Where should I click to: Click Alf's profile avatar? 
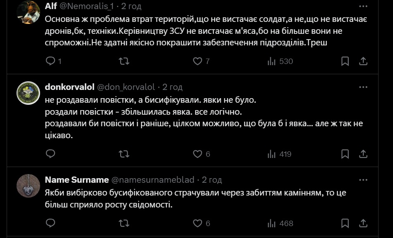pyautogui.click(x=28, y=12)
